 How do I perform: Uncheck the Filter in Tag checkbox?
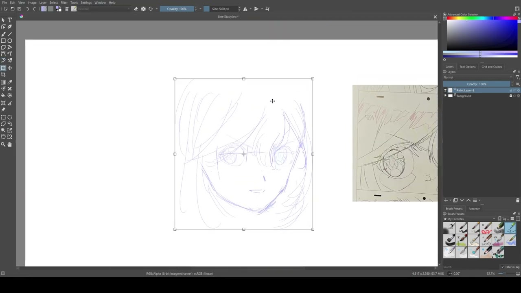pos(502,267)
